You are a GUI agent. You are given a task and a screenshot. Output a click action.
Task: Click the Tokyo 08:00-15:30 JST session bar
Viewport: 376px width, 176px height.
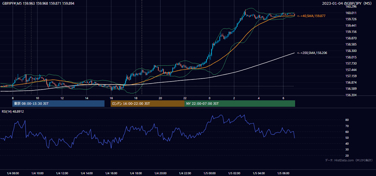pyautogui.click(x=58, y=104)
